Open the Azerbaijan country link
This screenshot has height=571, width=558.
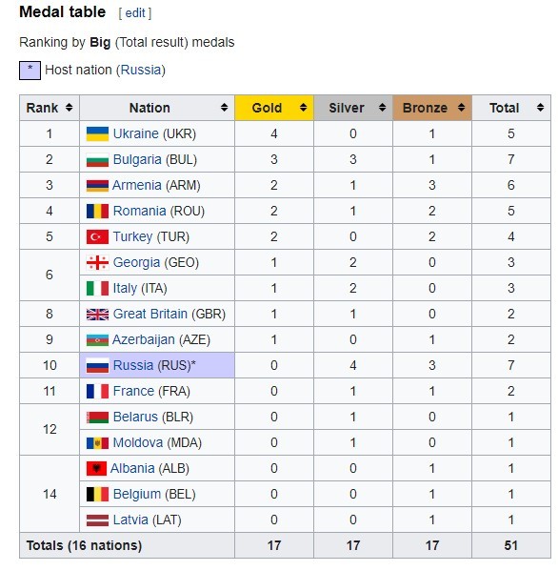(144, 339)
